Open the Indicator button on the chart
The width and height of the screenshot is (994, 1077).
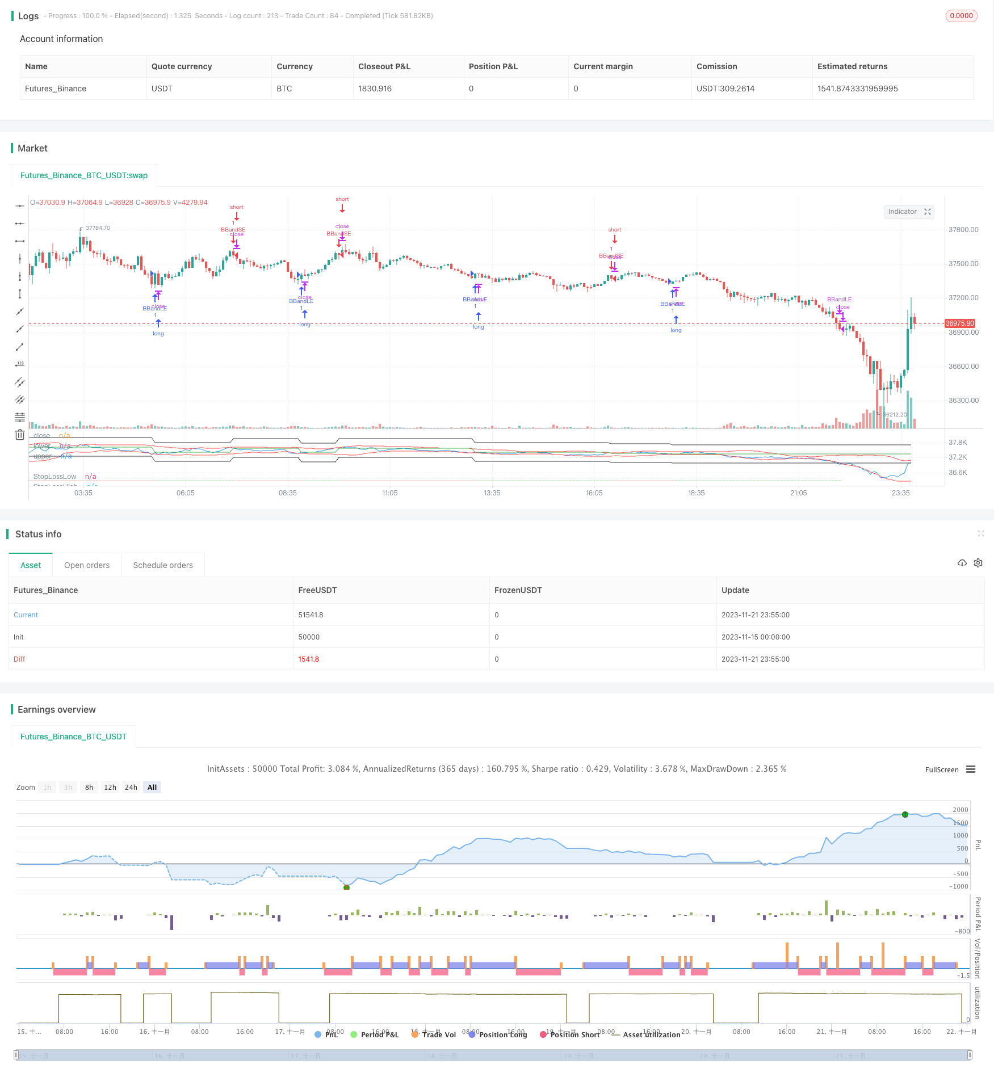pyautogui.click(x=902, y=212)
